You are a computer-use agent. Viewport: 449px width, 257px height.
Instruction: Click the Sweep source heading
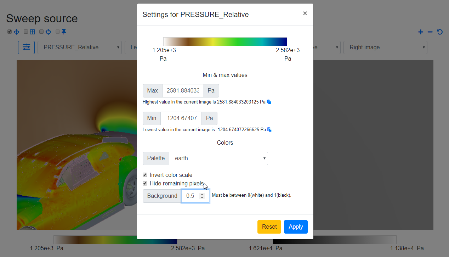point(42,18)
